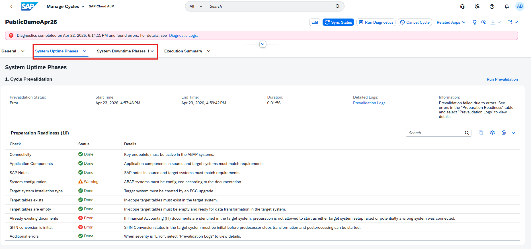Image resolution: width=531 pixels, height=249 pixels.
Task: Click the export to spreadsheet icon
Action: (504, 133)
